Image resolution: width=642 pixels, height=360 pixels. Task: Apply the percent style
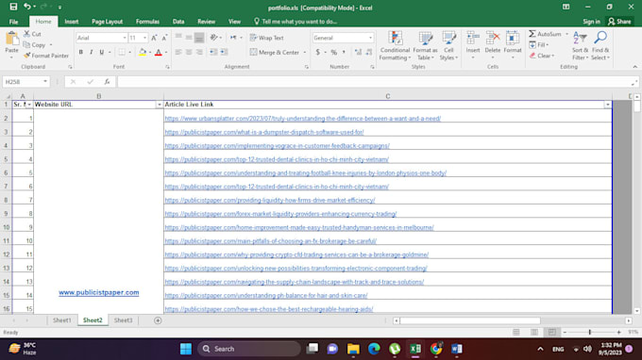click(x=333, y=53)
